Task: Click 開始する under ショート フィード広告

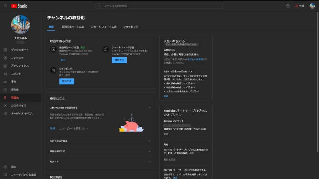Action: [119, 60]
